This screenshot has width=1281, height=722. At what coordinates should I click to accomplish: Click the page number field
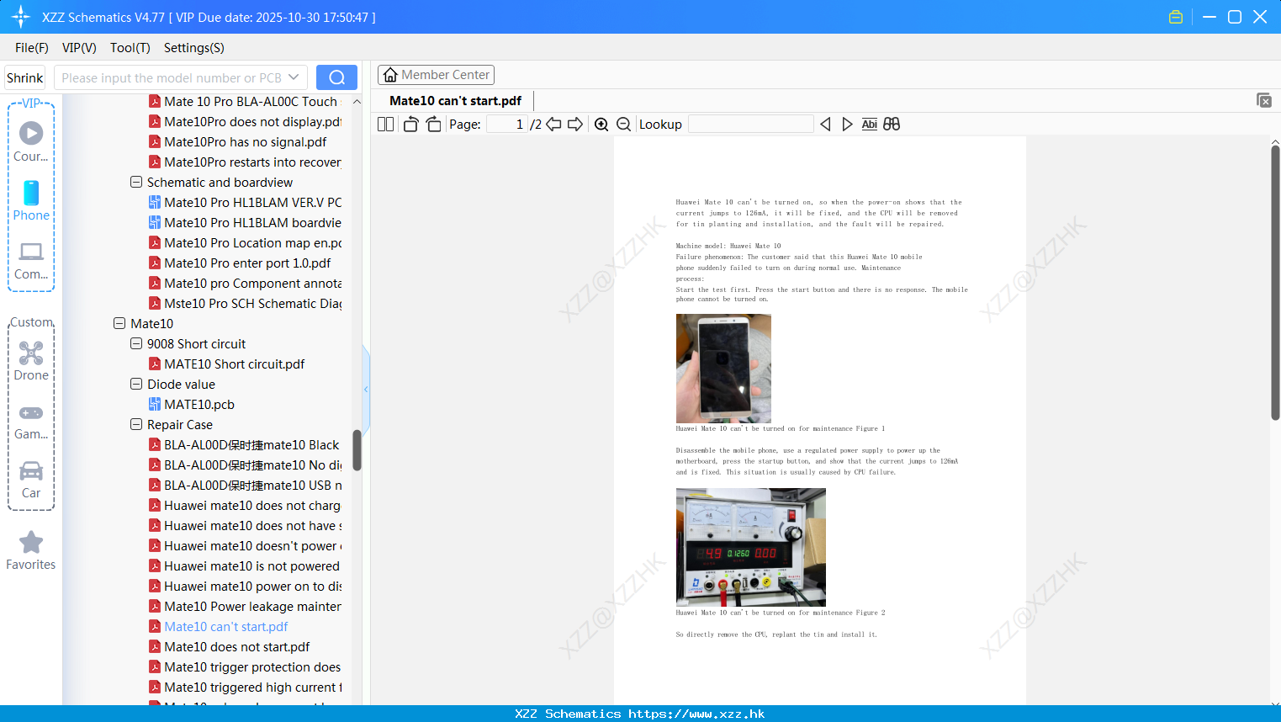pyautogui.click(x=507, y=124)
